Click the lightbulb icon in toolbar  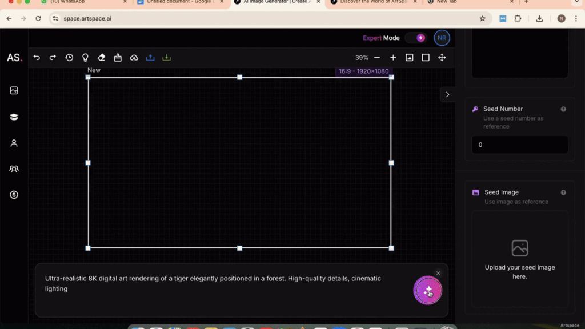(85, 58)
